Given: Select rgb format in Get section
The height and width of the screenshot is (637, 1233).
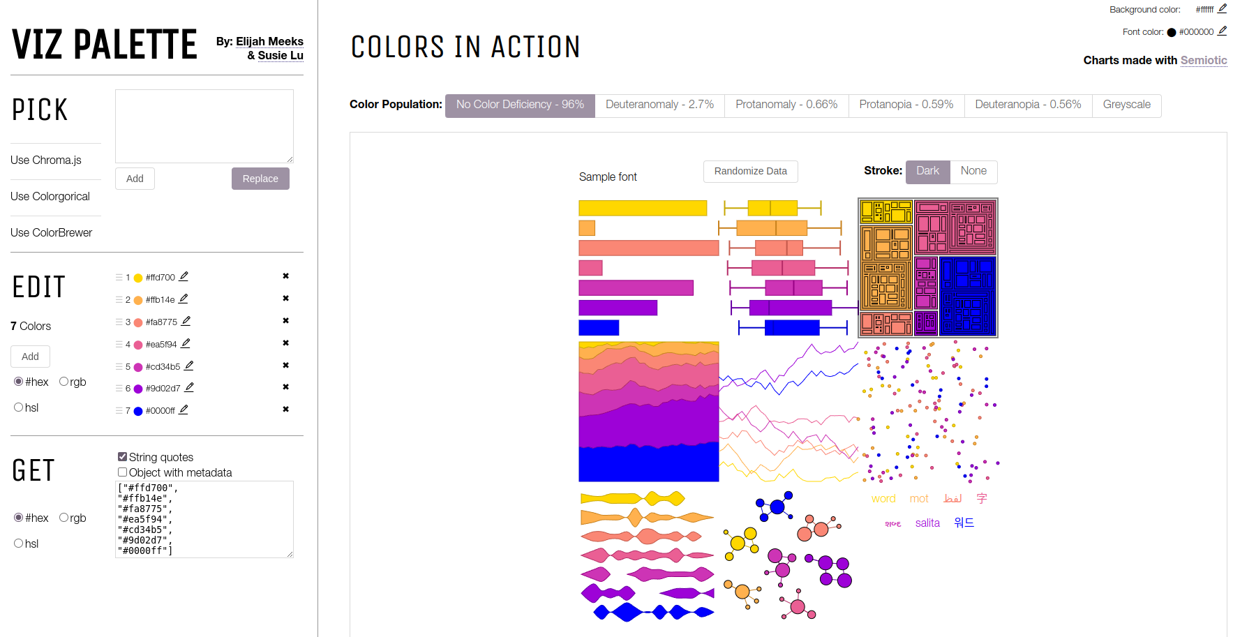Looking at the screenshot, I should [x=64, y=518].
